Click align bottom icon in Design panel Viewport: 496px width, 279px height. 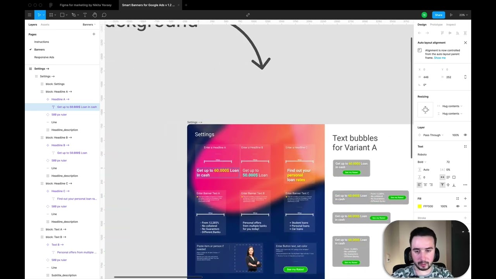click(x=458, y=33)
